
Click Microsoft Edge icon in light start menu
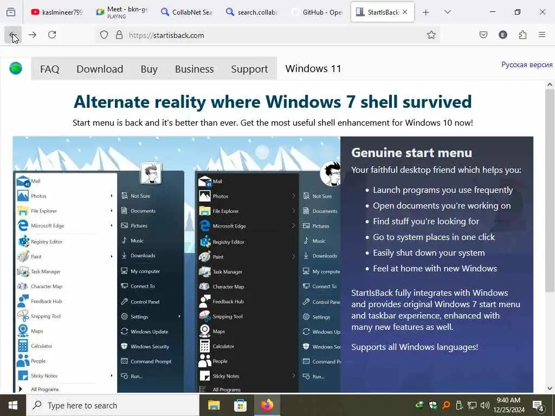23,225
